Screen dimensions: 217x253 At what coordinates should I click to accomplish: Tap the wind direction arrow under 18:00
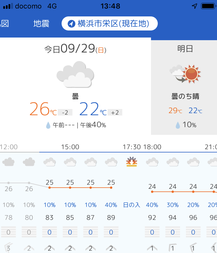[x=152, y=248]
